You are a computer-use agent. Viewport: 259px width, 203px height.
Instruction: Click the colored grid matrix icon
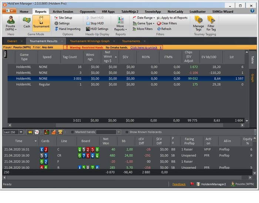[47, 132]
